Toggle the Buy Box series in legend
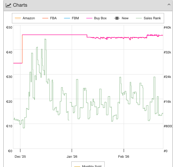Screen dimensions: 176x167 (x=97, y=18)
